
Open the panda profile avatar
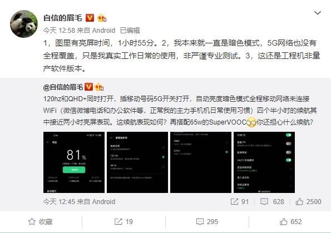24,24
